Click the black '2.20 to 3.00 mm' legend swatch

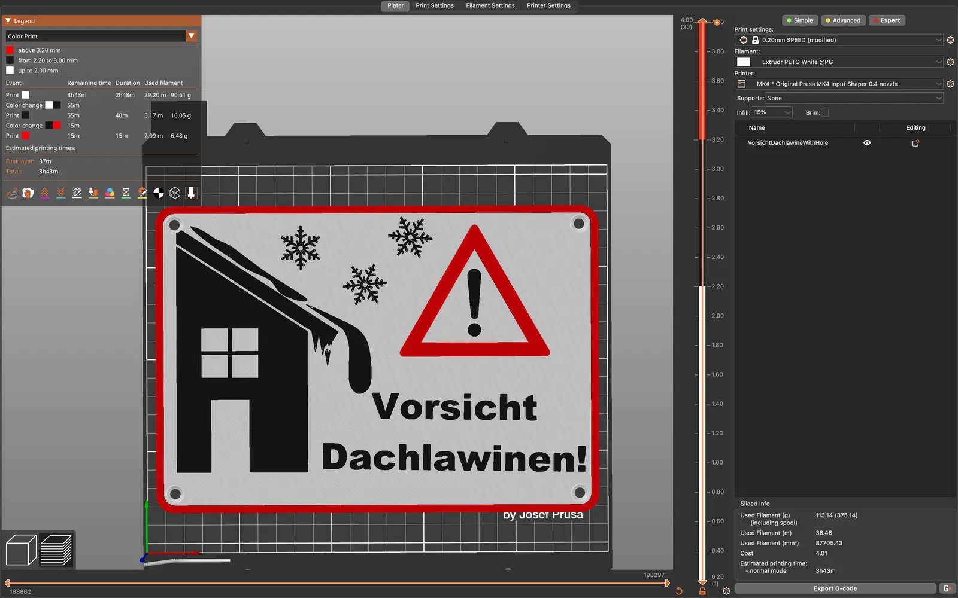click(x=10, y=60)
